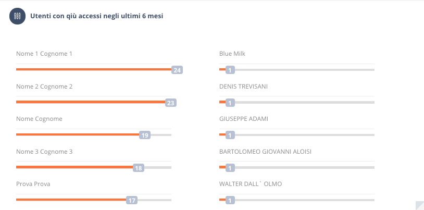
Task: Click the sliders icon beside the widget title
Action: pos(17,16)
